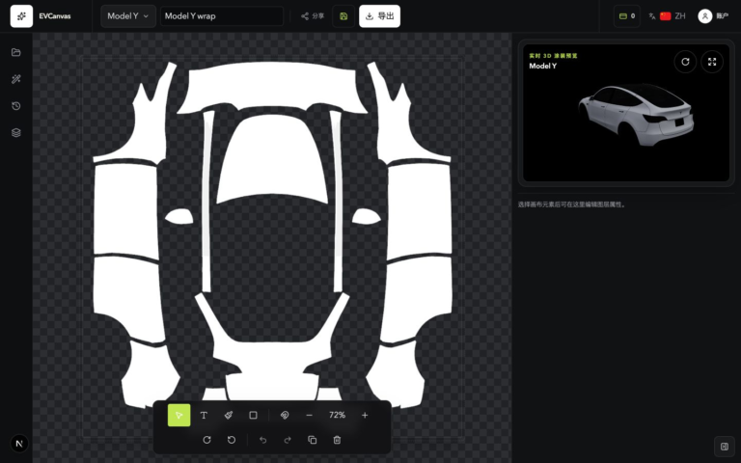The width and height of the screenshot is (741, 463).
Task: Click the rotate clockwise icon
Action: tap(206, 440)
